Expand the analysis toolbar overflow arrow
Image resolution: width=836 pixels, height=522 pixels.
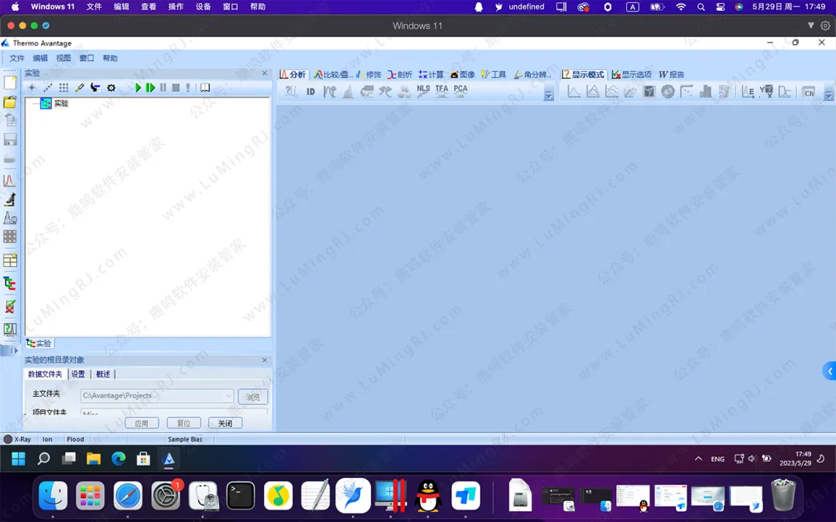549,96
